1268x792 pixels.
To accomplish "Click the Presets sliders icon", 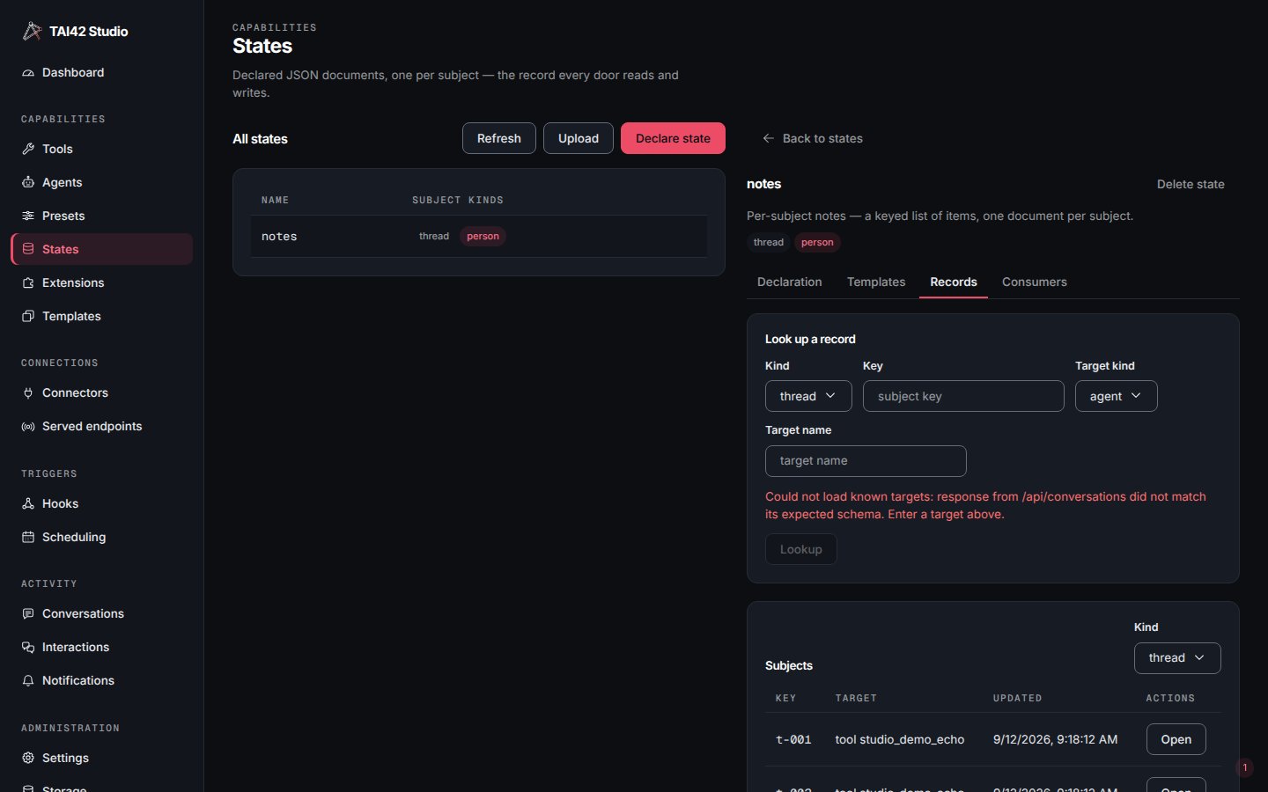I will [28, 216].
